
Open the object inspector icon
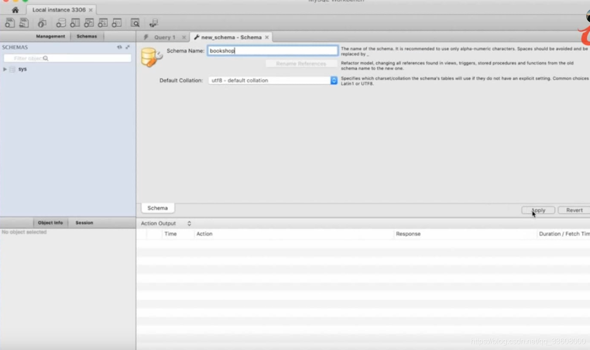(42, 23)
